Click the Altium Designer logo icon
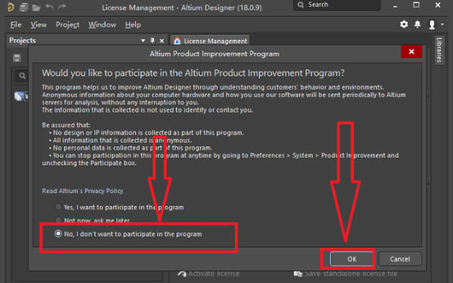The width and height of the screenshot is (453, 283). pos(11,7)
